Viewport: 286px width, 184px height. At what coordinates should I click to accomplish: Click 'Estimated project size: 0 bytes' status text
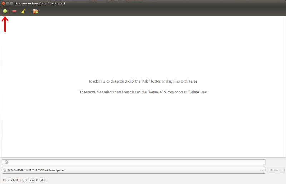tap(25, 180)
